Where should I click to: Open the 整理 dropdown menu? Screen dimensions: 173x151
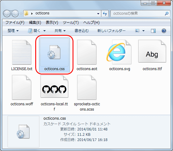pyautogui.click(x=13, y=31)
